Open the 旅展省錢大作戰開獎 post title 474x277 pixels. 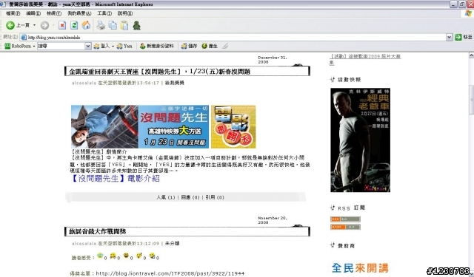97,231
